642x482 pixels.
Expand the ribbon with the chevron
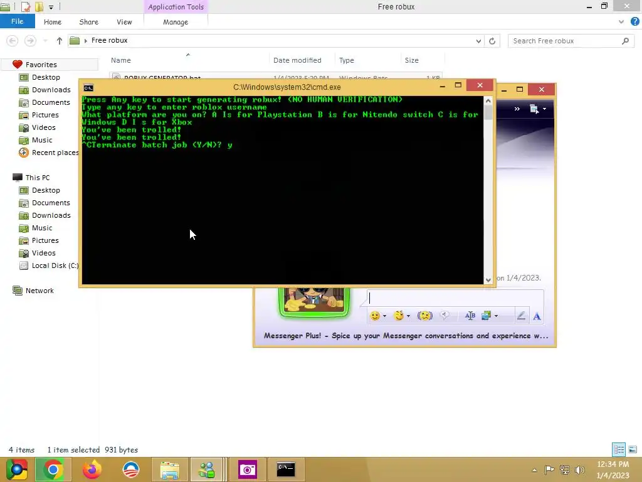tap(621, 22)
